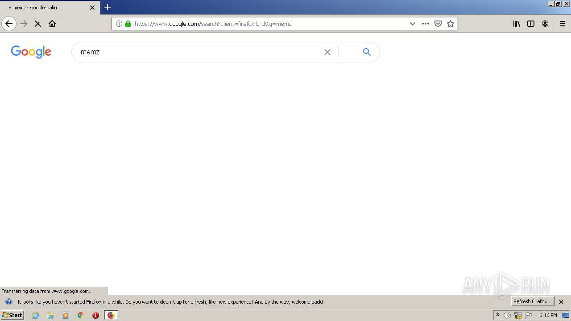Expand the address bar history dropdown
The width and height of the screenshot is (571, 321).
click(x=412, y=24)
